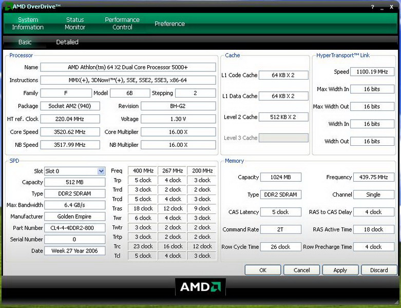Click the L1 Code Cache value
The height and width of the screenshot is (308, 401).
point(283,75)
